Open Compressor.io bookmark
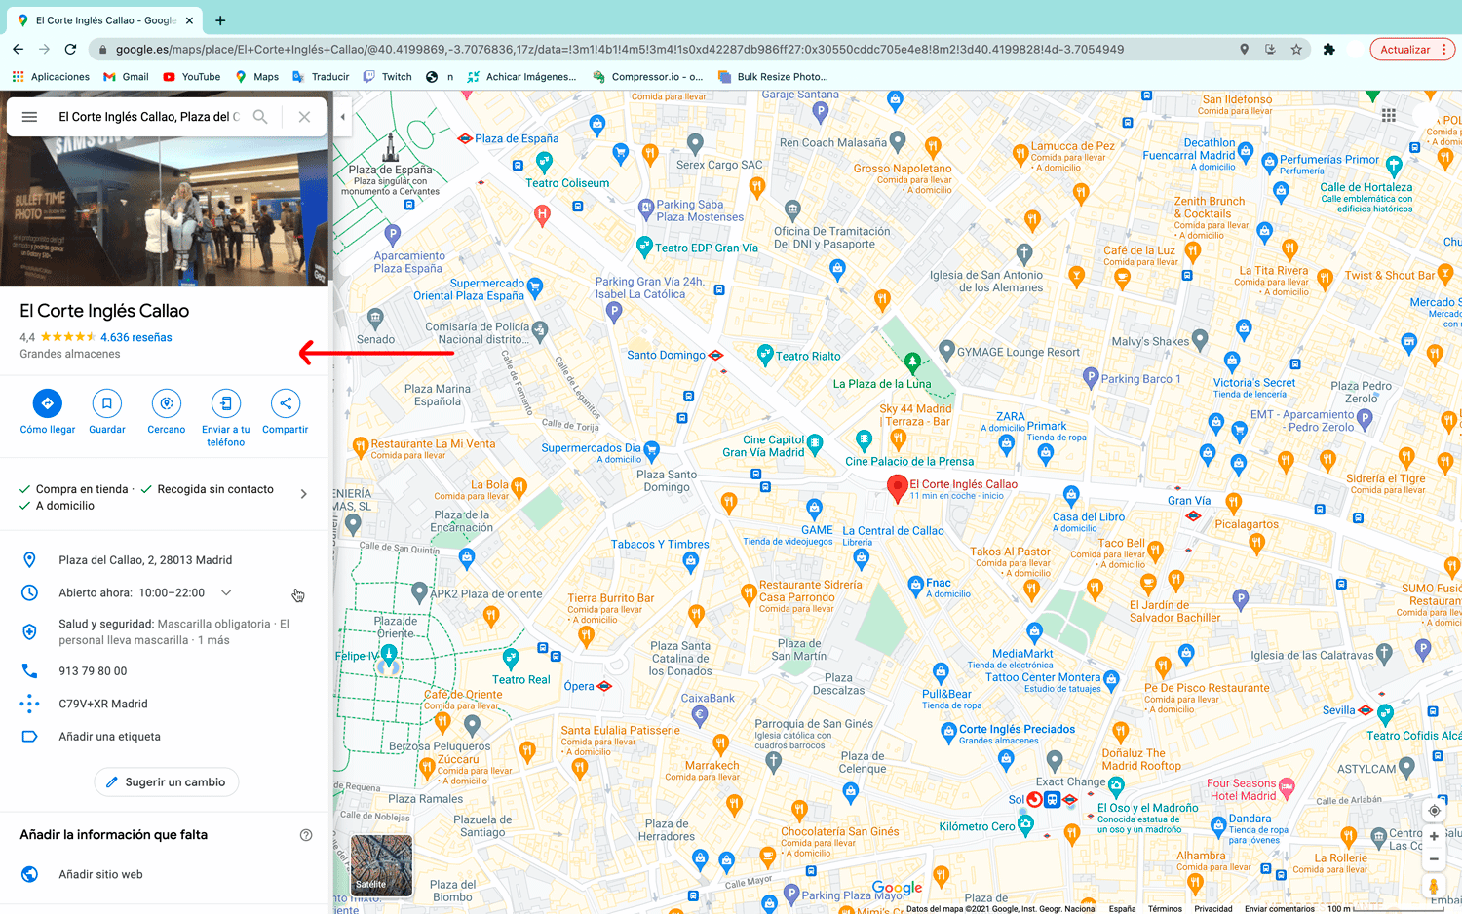Screen dimensions: 1462x914 click(x=647, y=77)
